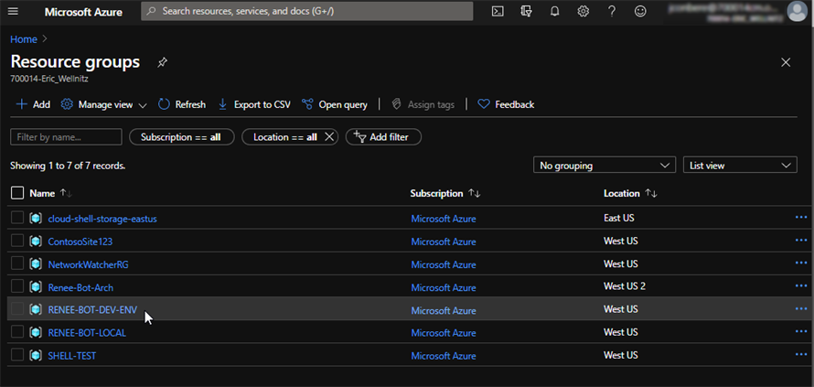Open cloud-shell-storage-eastus resource group

point(102,219)
